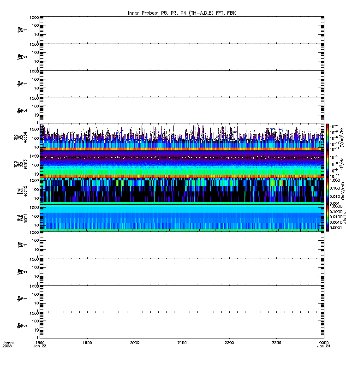Screen dimensions: 346x369
Task: Click the '2200' time axis label
Action: pyautogui.click(x=229, y=343)
